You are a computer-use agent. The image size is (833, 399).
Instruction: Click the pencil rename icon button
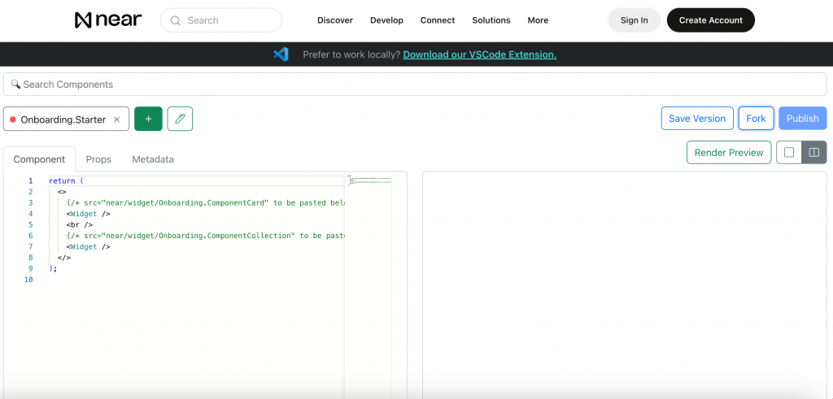pyautogui.click(x=180, y=119)
